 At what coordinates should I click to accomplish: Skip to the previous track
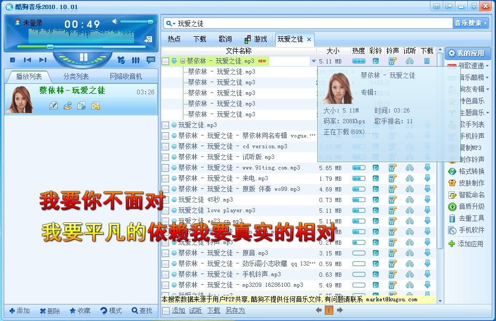(28, 60)
